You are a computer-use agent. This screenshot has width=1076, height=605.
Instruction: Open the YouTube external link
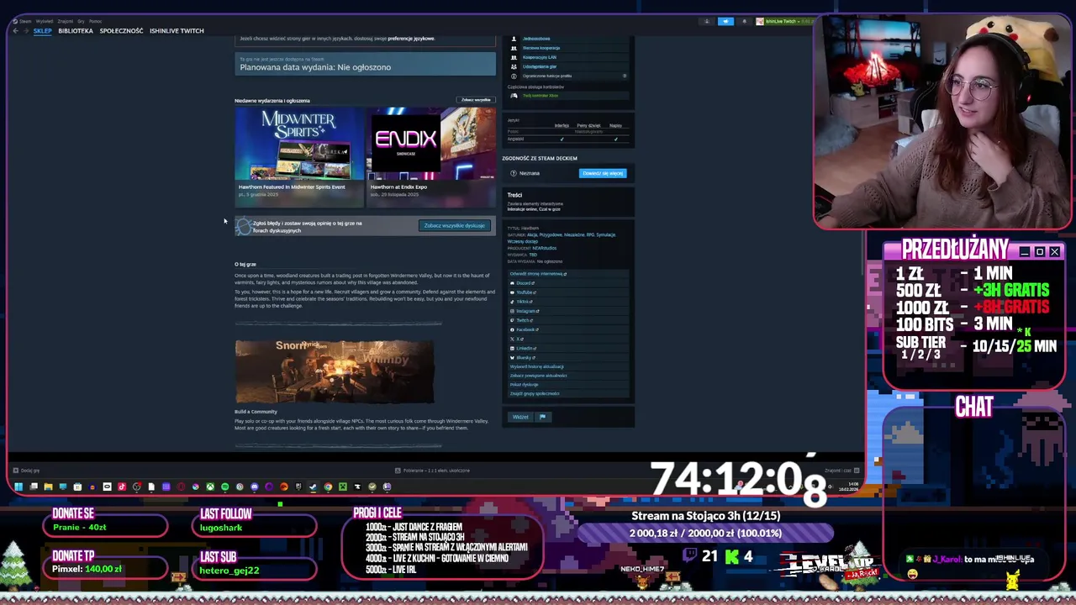525,292
